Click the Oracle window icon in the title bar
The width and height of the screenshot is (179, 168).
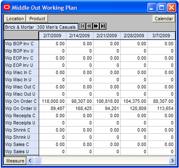pyautogui.click(x=7, y=7)
